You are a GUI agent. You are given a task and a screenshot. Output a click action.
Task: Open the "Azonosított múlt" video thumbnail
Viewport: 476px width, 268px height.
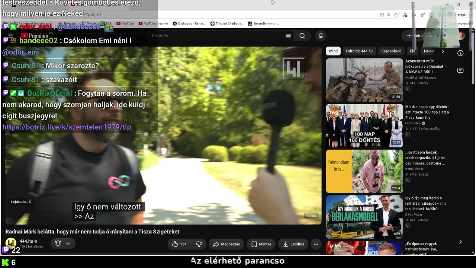pyautogui.click(x=364, y=80)
